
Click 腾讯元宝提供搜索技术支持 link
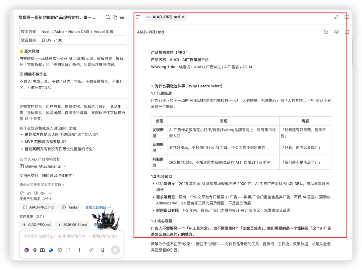coord(42,185)
